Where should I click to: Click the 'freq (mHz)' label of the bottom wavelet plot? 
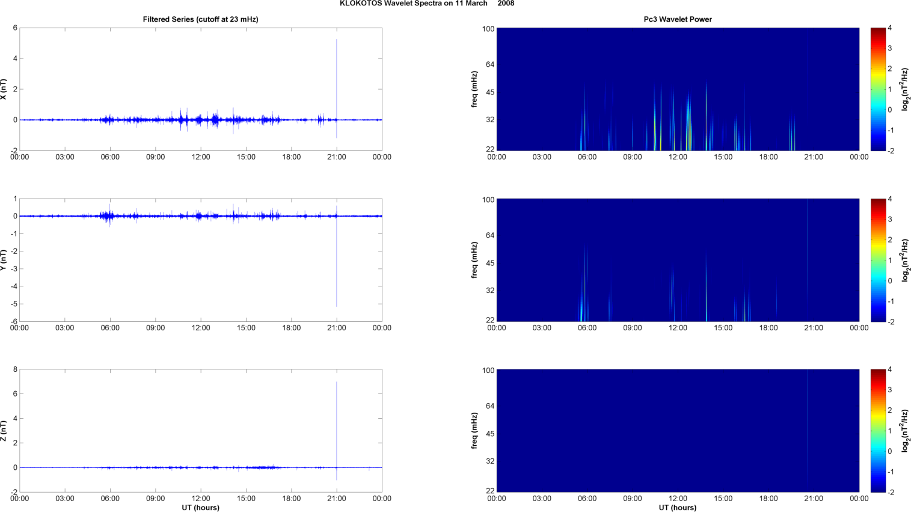[474, 431]
